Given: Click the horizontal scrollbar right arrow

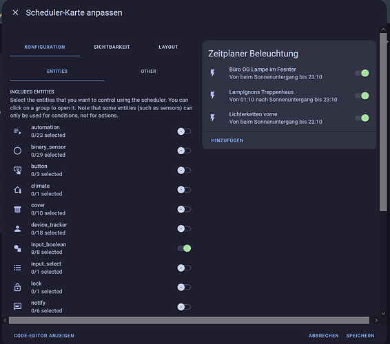Looking at the screenshot, I should pos(376,321).
